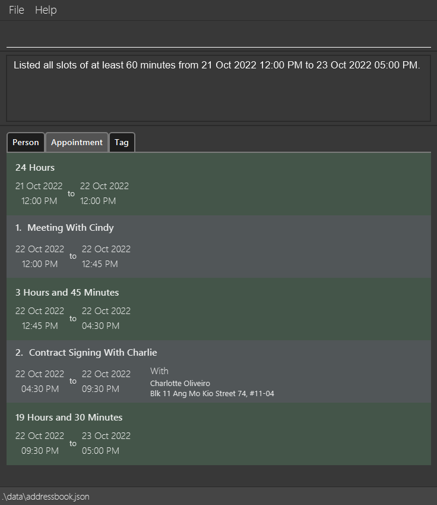Click the 23 Oct 2022 05:00 PM end time

pos(106,443)
